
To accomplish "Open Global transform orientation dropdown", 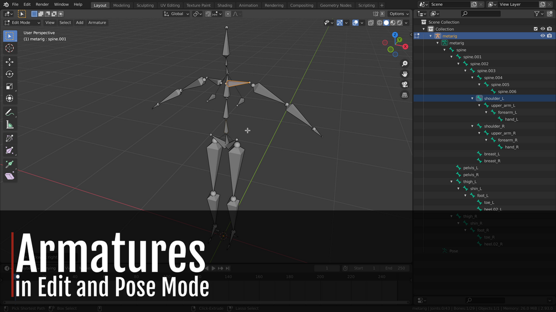I will coord(176,14).
